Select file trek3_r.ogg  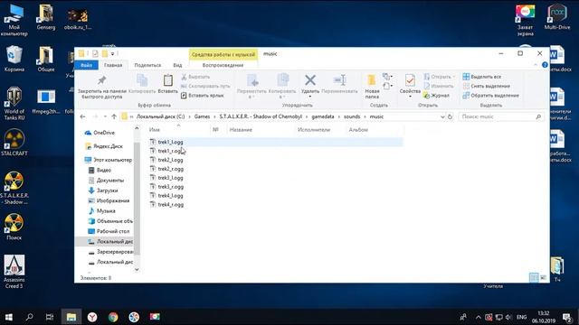[x=171, y=187]
